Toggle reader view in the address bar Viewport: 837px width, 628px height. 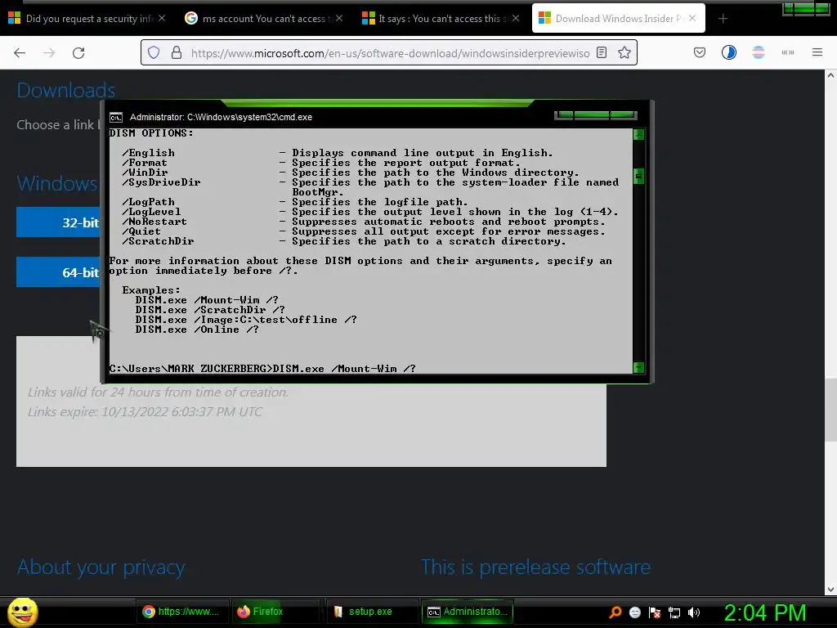click(x=602, y=52)
